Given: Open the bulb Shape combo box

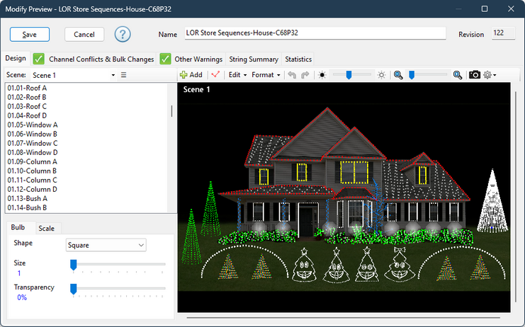Looking at the screenshot, I should tap(106, 245).
